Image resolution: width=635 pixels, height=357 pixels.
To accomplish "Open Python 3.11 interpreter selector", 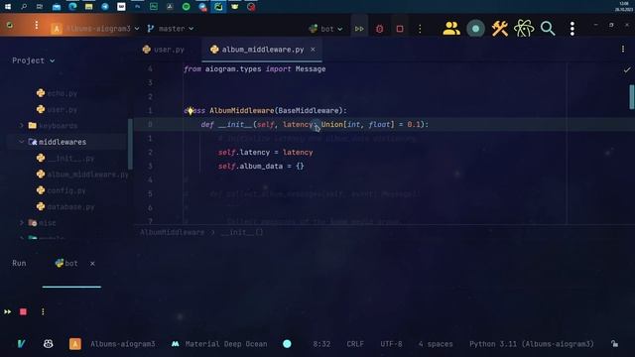I will point(532,344).
